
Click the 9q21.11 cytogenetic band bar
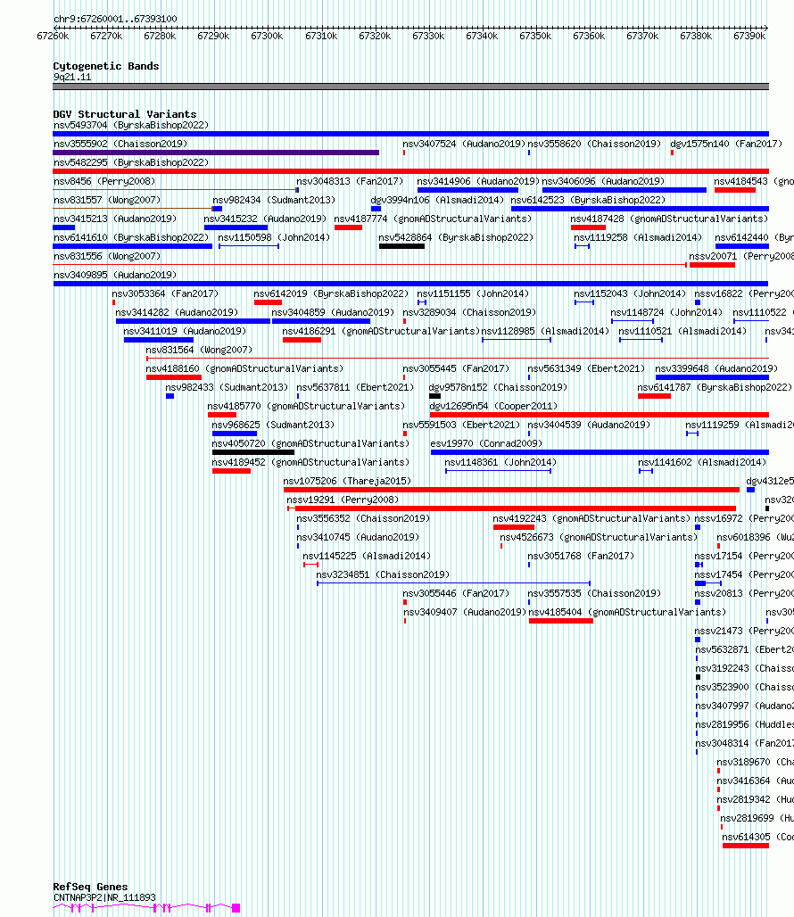pyautogui.click(x=410, y=87)
